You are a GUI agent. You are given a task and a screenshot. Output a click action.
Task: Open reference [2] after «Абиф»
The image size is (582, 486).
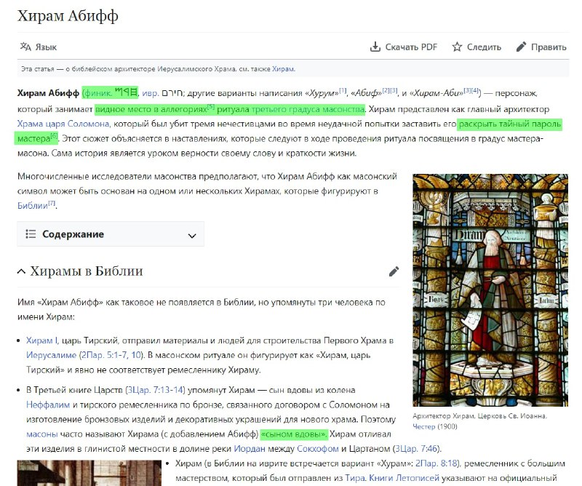coord(386,90)
